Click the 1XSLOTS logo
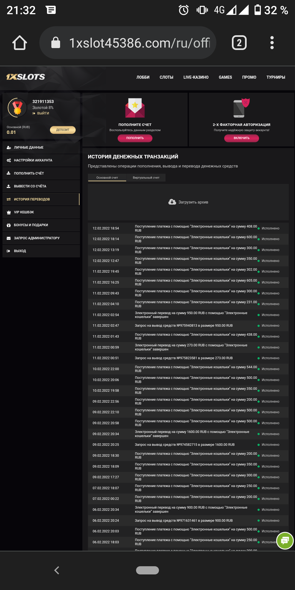Viewport: 295px width, 590px height. [x=26, y=77]
